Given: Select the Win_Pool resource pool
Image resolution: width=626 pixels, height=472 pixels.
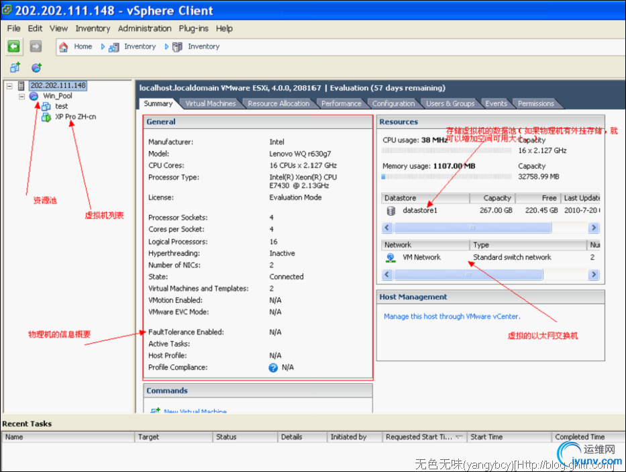Looking at the screenshot, I should coord(58,96).
